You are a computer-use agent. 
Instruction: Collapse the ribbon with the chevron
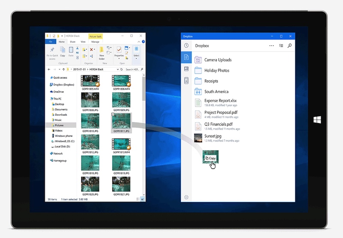point(138,42)
